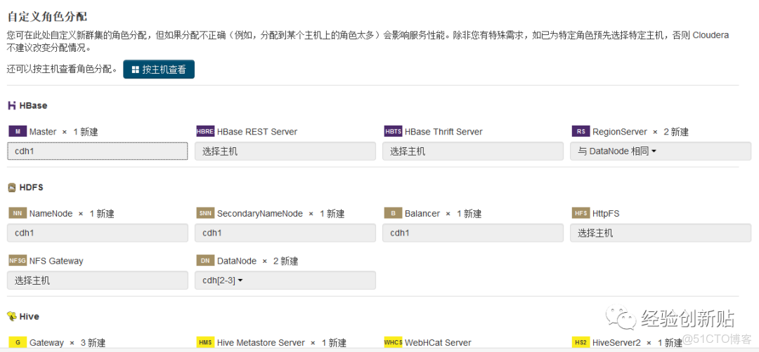Click the 'NameNode × 1 新建' label
759x352 pixels.
tap(72, 213)
